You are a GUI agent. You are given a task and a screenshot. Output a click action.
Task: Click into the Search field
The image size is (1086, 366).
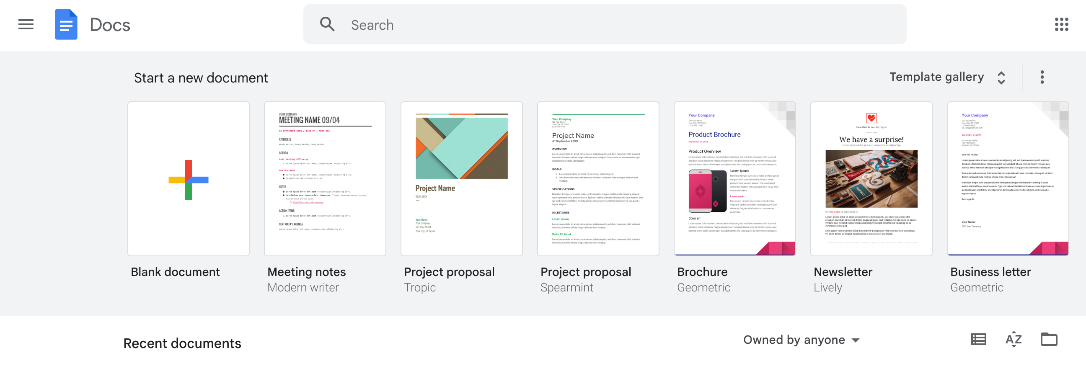pos(605,24)
